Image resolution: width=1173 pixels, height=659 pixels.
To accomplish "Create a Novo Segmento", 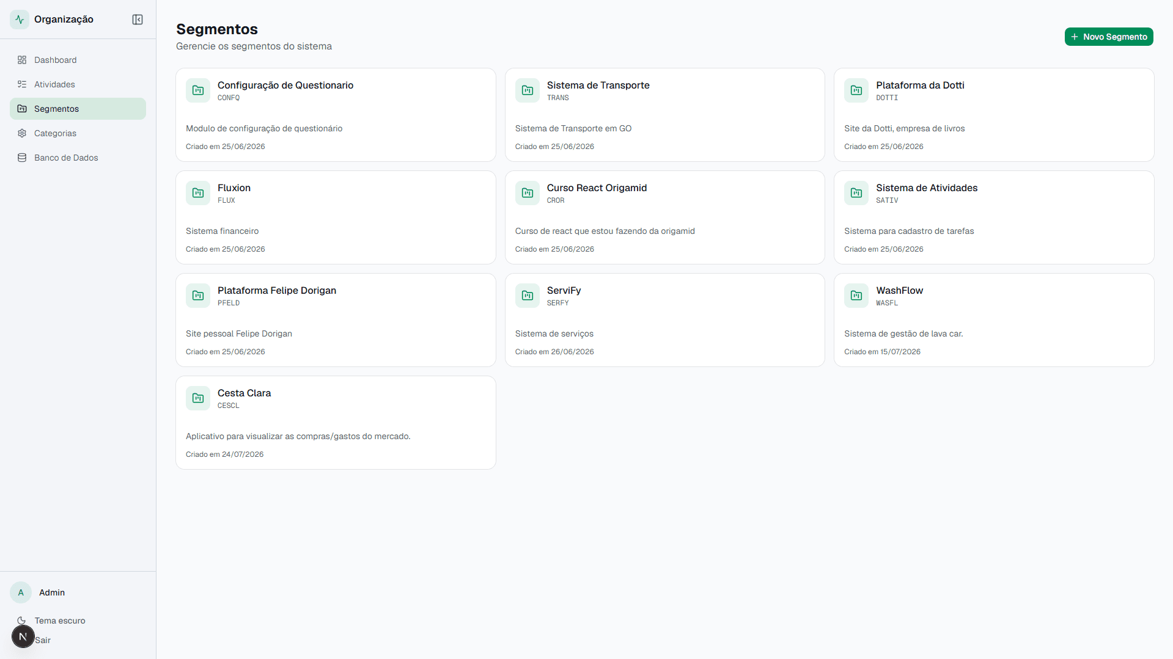I will click(x=1109, y=37).
